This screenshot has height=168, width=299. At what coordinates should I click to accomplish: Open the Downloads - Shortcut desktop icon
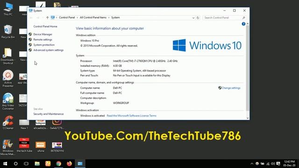click(x=8, y=56)
